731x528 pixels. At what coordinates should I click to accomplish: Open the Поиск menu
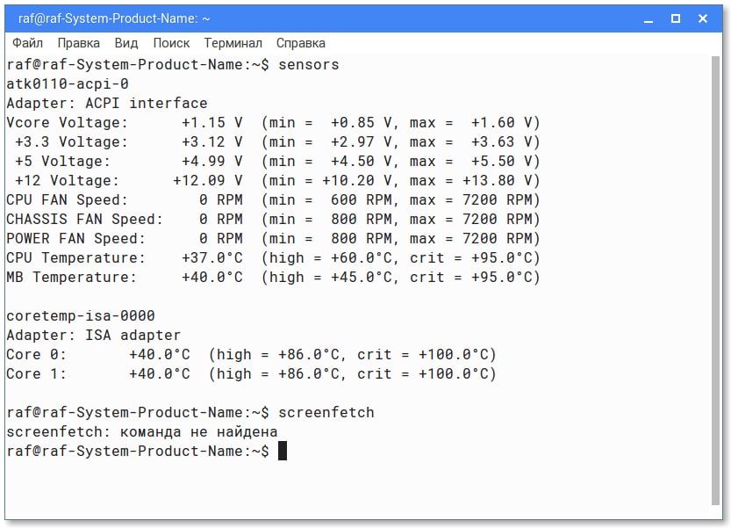[x=171, y=43]
